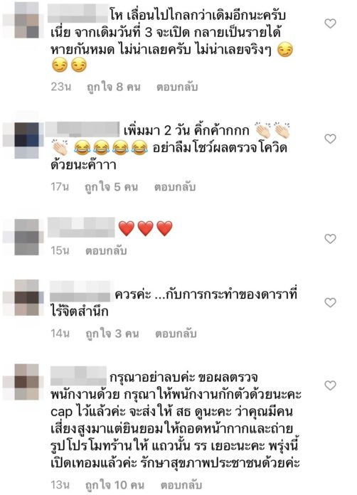Reply to the 17-hour-old comment

(175, 186)
